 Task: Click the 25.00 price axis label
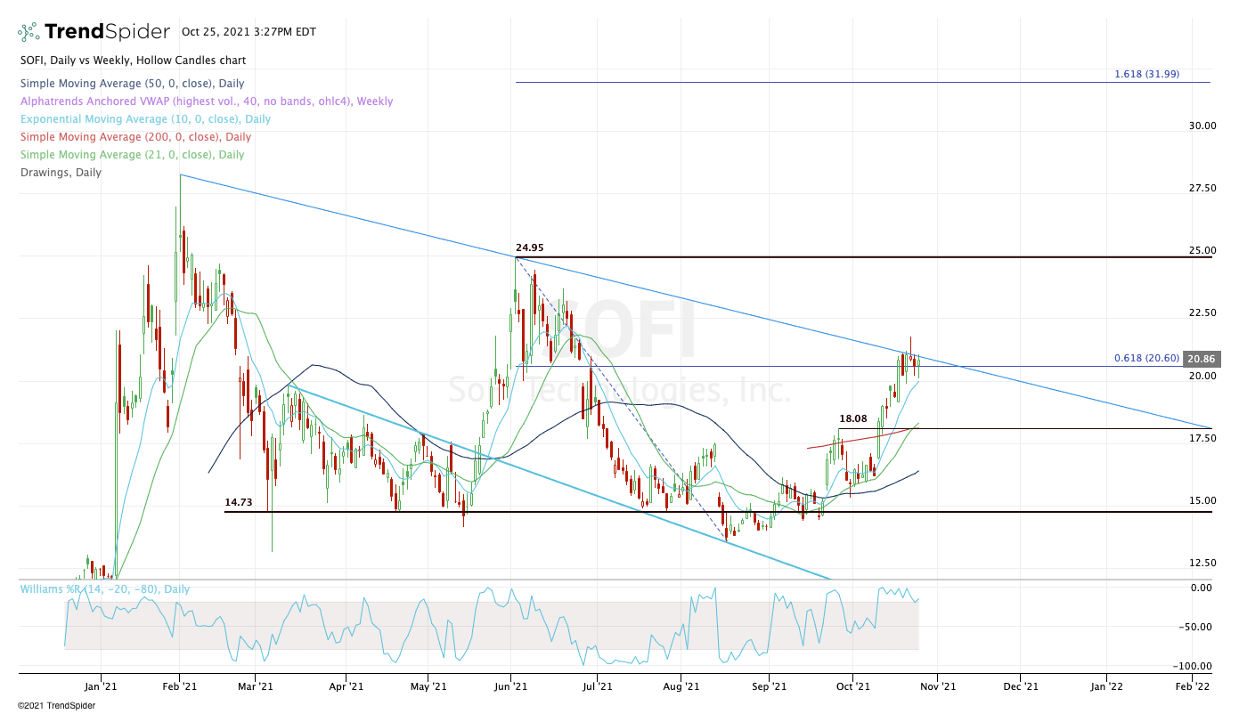pyautogui.click(x=1202, y=250)
